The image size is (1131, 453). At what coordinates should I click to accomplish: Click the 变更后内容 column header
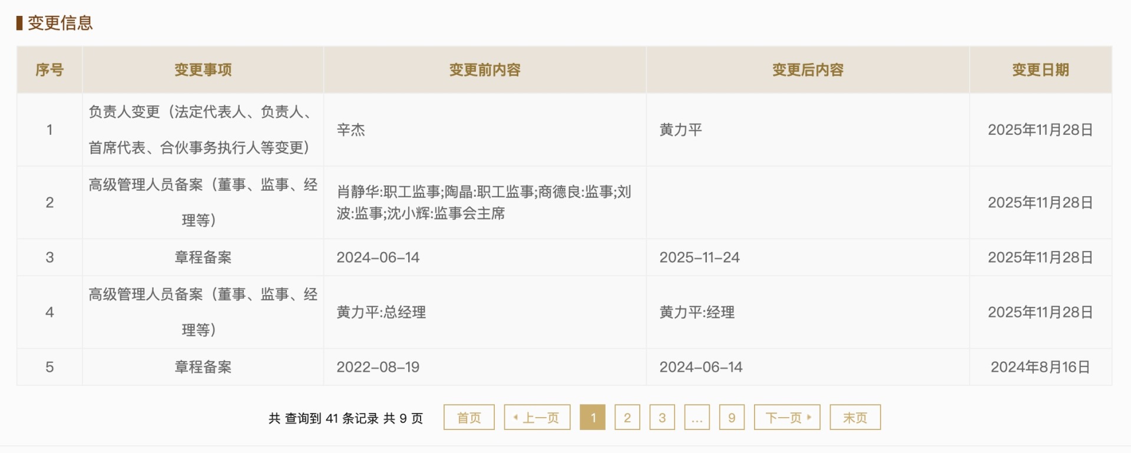[808, 70]
